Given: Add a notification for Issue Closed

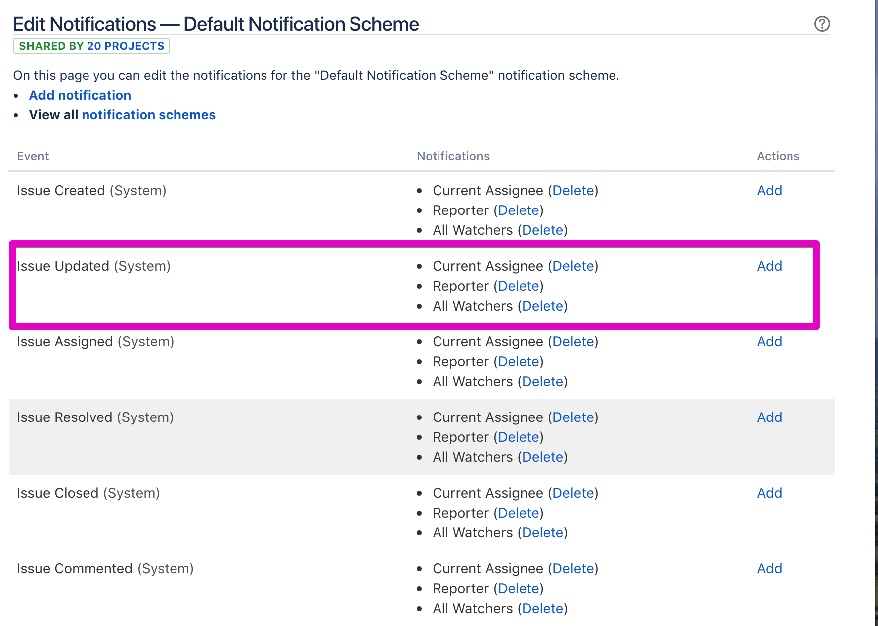Looking at the screenshot, I should click(x=769, y=493).
